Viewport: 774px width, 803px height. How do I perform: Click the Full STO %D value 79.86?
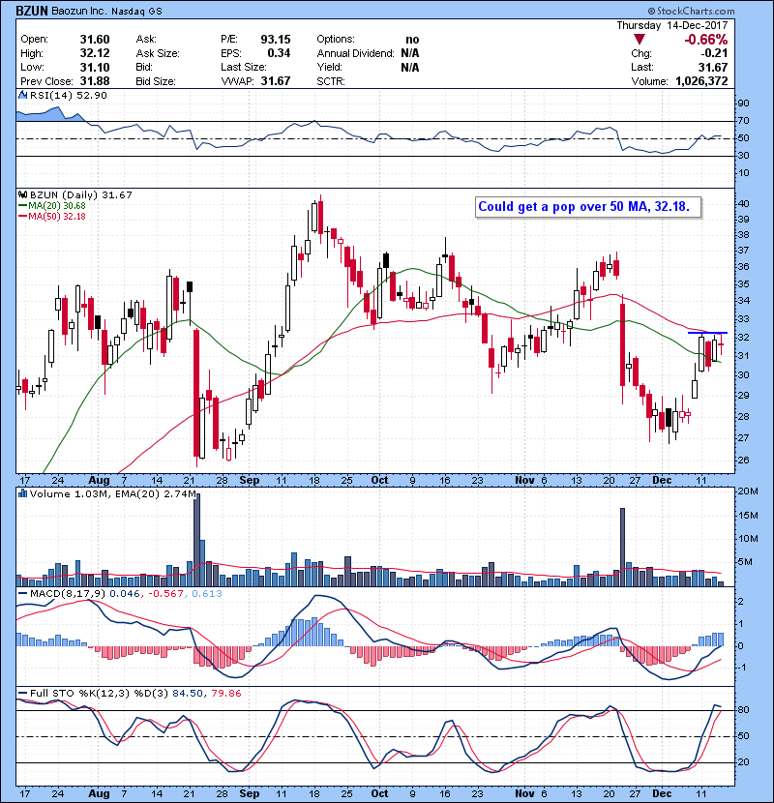[x=225, y=694]
